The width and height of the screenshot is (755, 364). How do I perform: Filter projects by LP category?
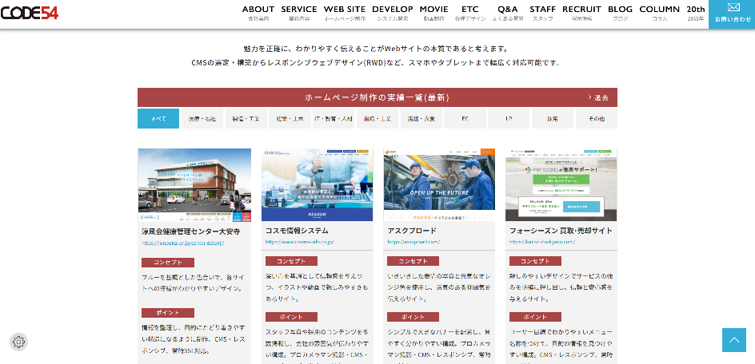(509, 119)
